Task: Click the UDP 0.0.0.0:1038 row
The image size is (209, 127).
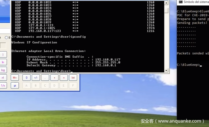Action: pos(85,20)
